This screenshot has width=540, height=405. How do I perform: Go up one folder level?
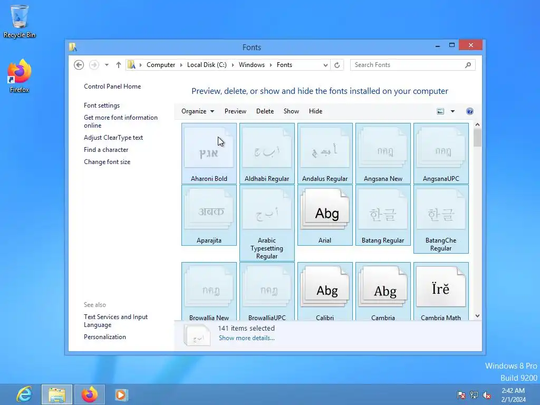click(119, 65)
